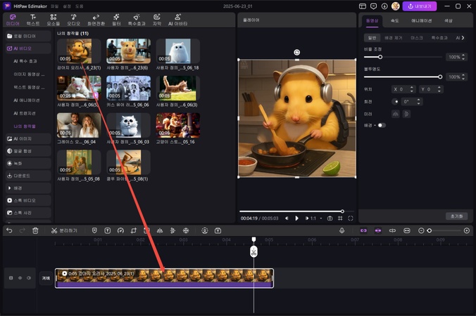Open the 파일 menu in the title bar

55,6
